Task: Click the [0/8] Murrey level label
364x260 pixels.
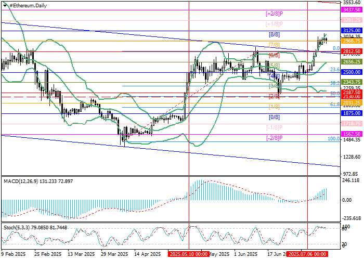Action: [x=274, y=117]
